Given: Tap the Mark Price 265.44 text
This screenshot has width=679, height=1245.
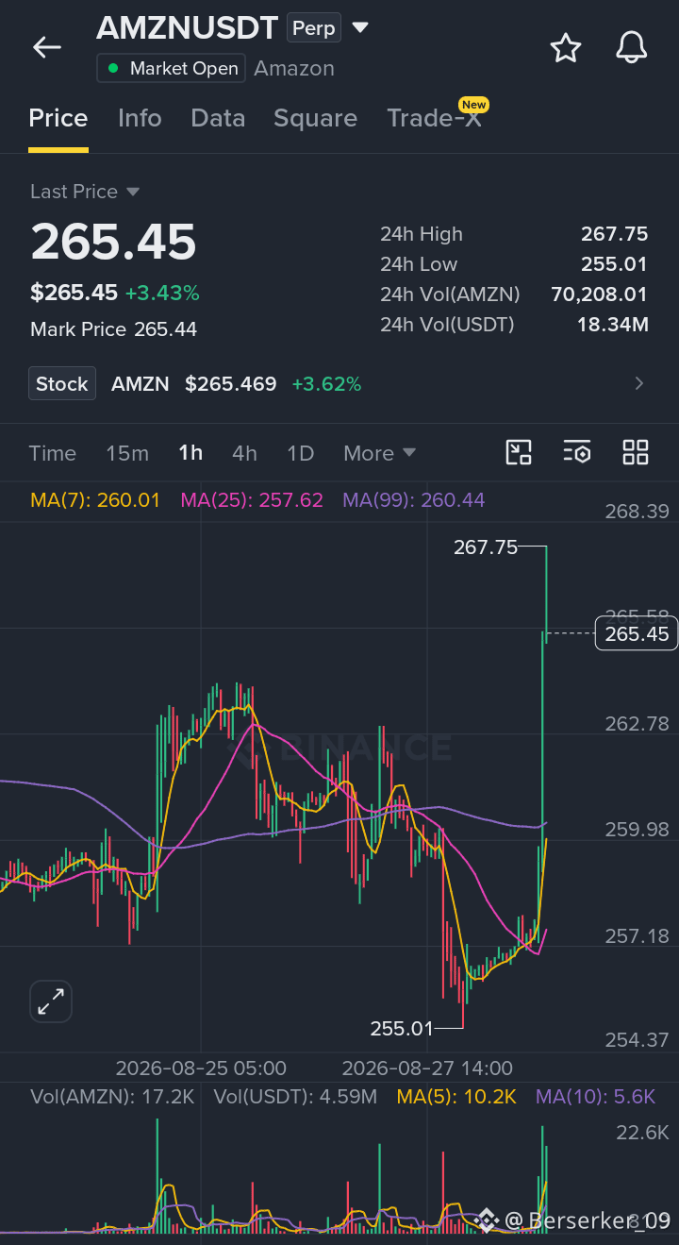Looking at the screenshot, I should [114, 329].
